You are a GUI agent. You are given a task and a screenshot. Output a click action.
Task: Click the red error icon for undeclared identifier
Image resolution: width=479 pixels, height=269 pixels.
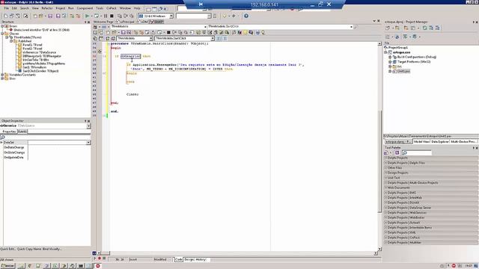pyautogui.click(x=11, y=30)
